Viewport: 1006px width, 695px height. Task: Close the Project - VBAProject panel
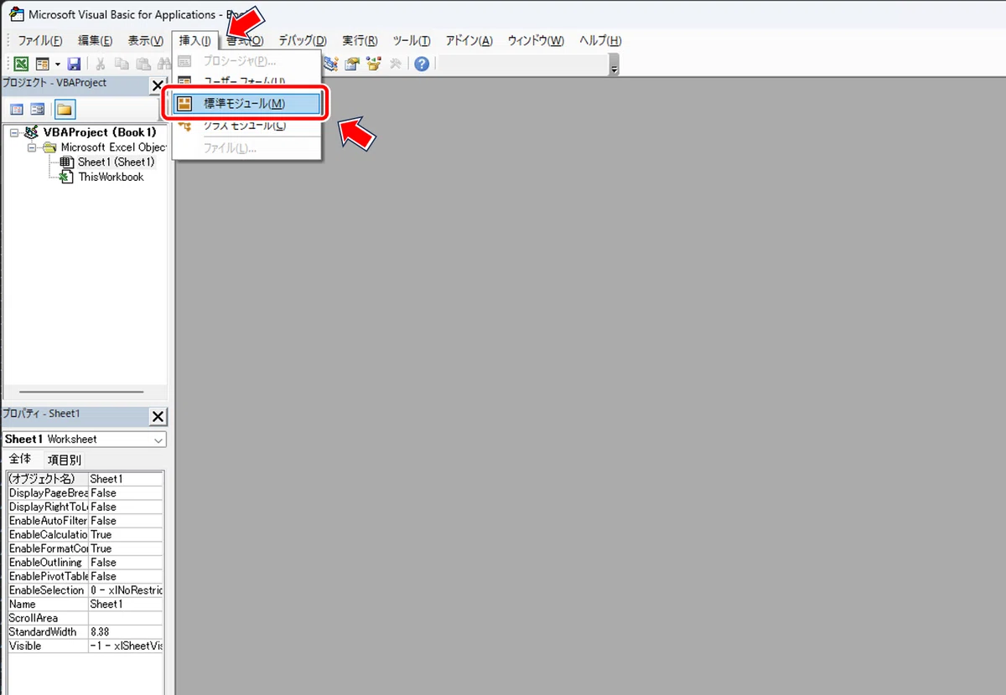coord(158,85)
